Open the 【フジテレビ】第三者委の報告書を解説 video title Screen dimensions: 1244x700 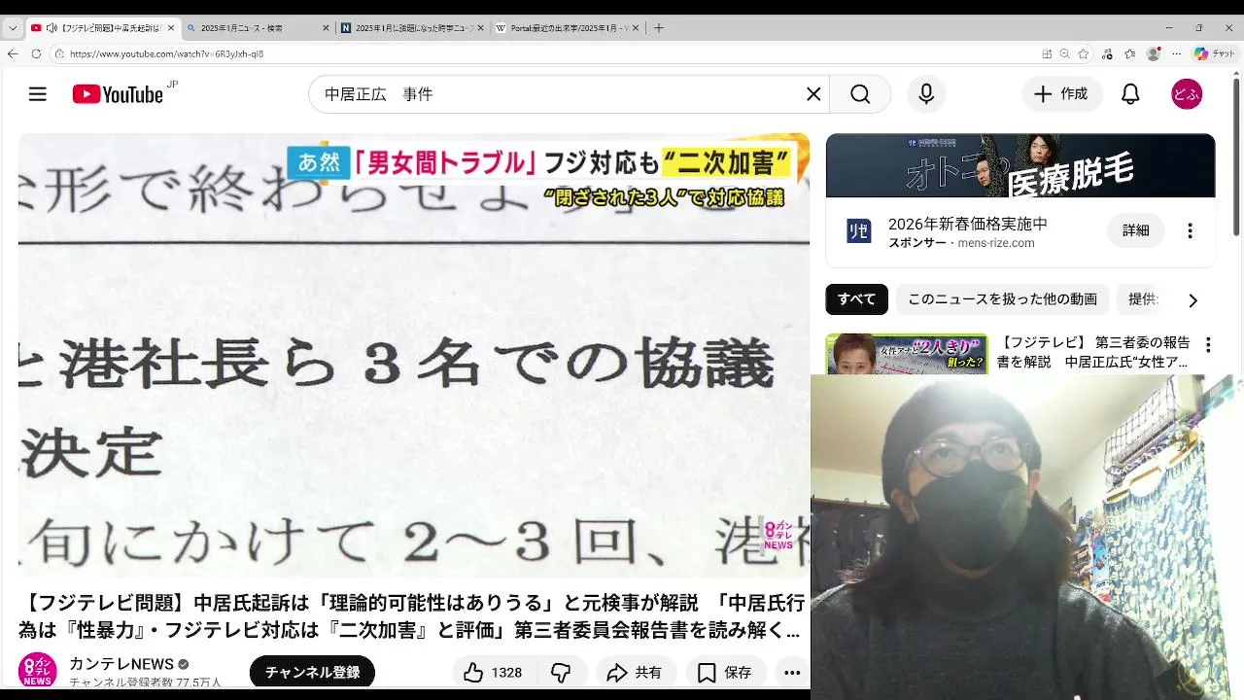pyautogui.click(x=1093, y=353)
